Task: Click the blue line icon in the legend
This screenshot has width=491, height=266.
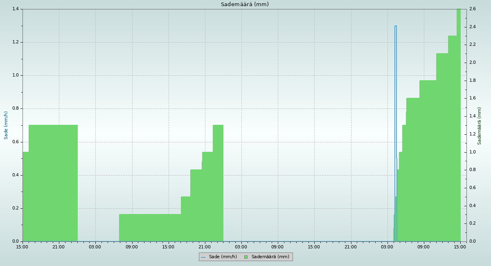Action: point(203,257)
